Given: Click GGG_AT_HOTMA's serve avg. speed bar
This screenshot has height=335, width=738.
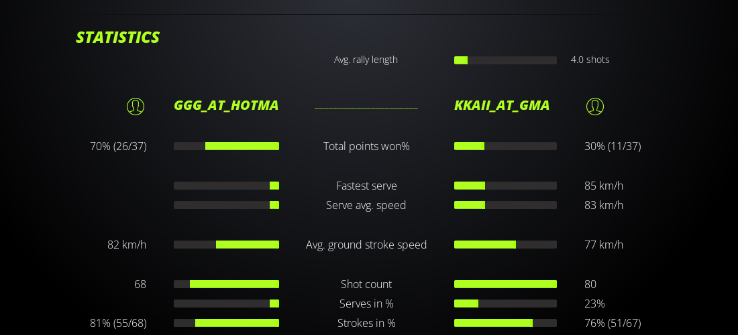Looking at the screenshot, I should [226, 205].
